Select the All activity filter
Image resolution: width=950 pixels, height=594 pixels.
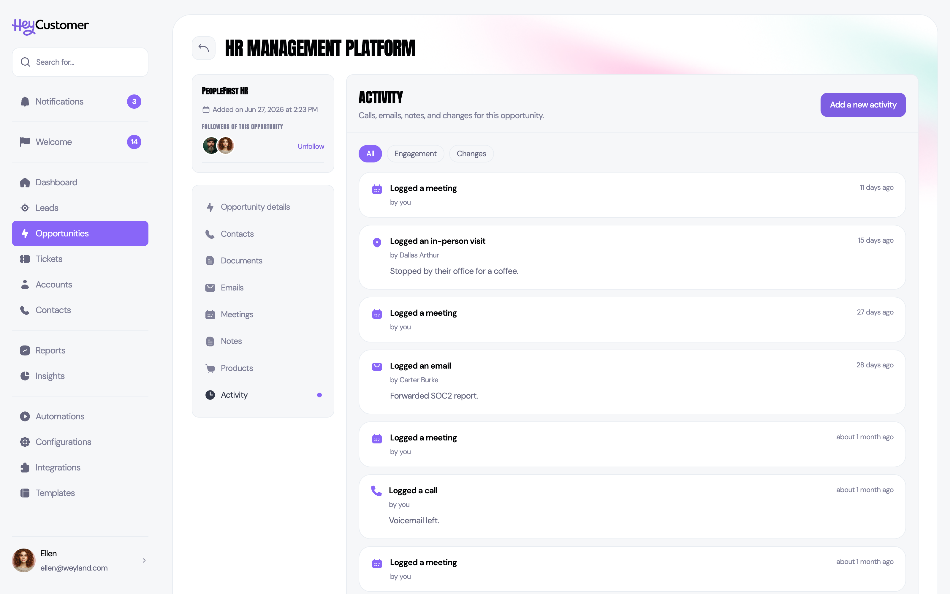[x=370, y=154]
